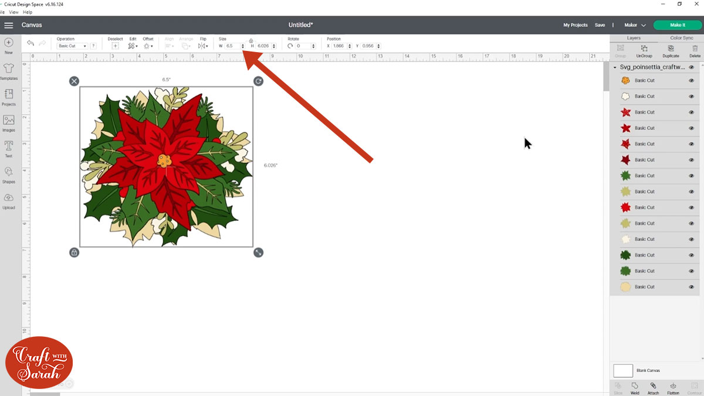This screenshot has height=396, width=704.
Task: Click the Make It button
Action: [677, 25]
